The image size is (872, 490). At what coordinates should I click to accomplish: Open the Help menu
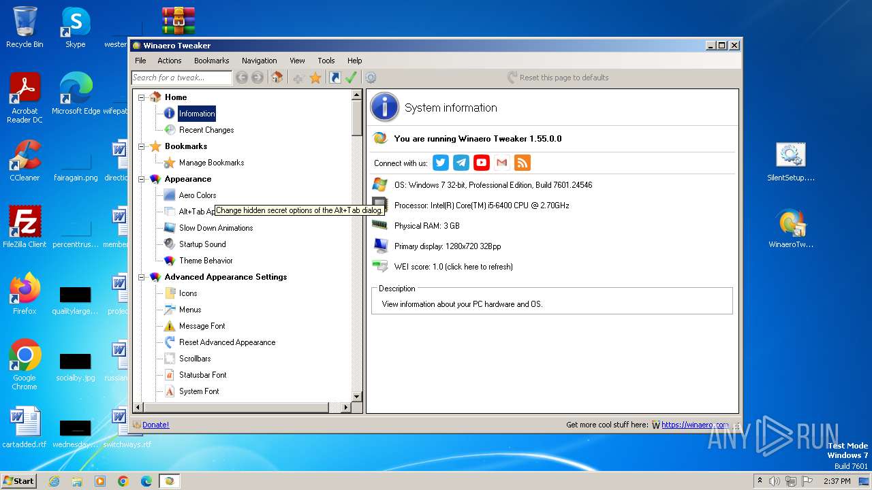click(354, 61)
